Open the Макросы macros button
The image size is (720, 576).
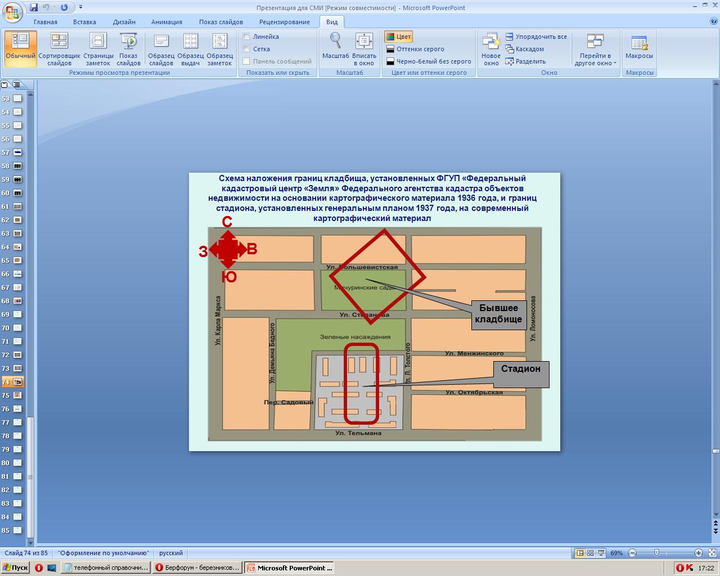639,49
